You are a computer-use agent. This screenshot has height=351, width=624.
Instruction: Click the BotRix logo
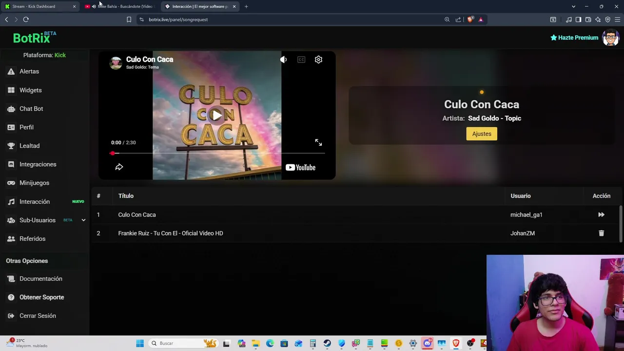click(x=35, y=38)
